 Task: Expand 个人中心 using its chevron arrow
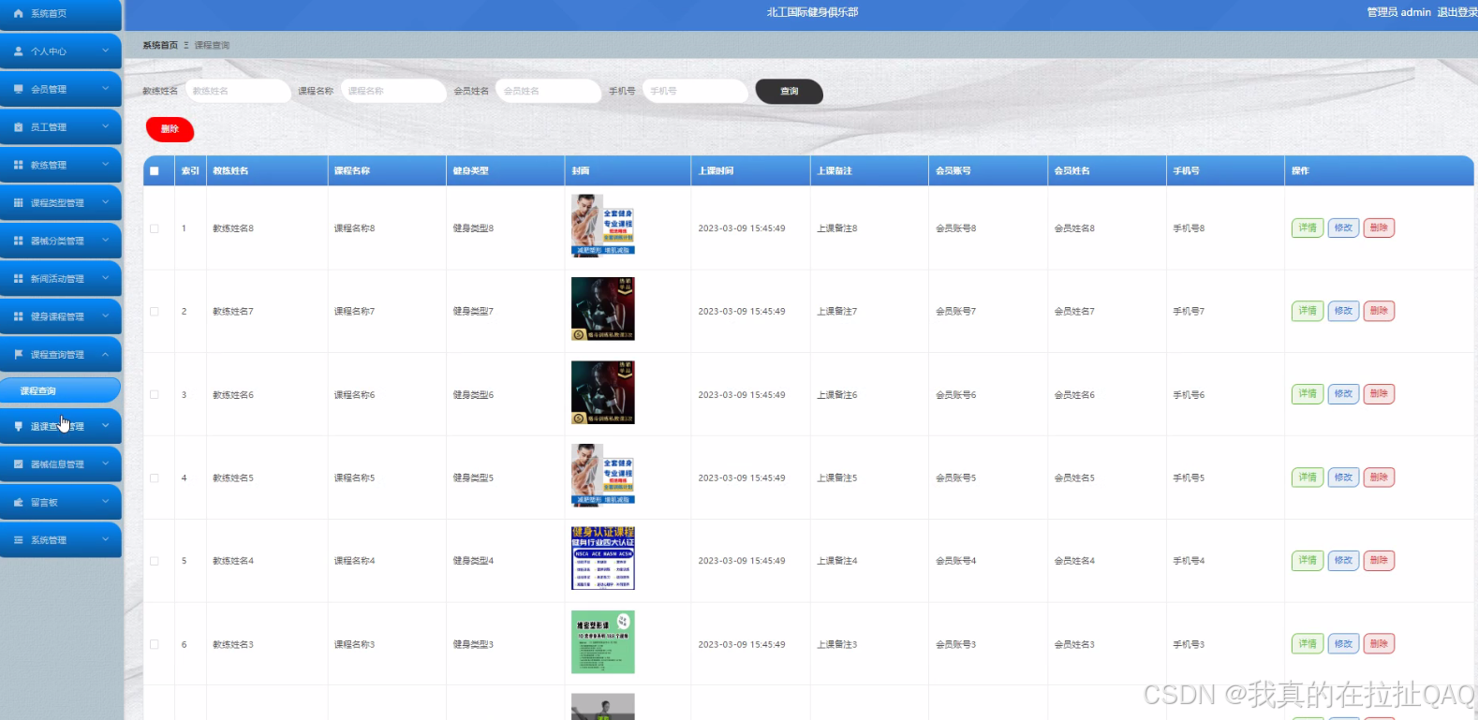tap(105, 51)
